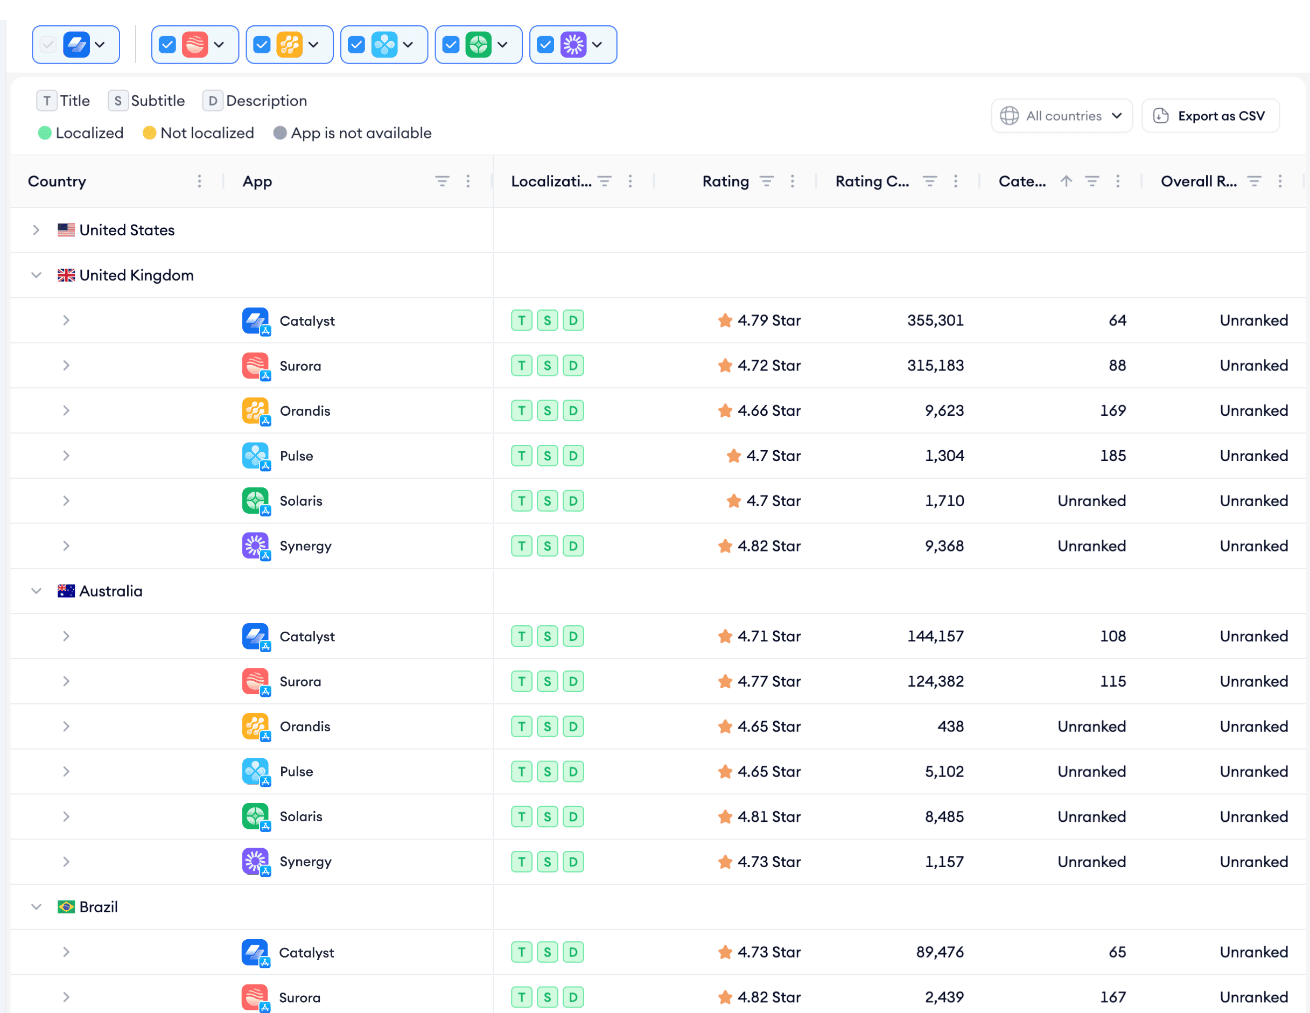Sort ascending by the Category column arrow
Image resolution: width=1310 pixels, height=1013 pixels.
coord(1066,181)
